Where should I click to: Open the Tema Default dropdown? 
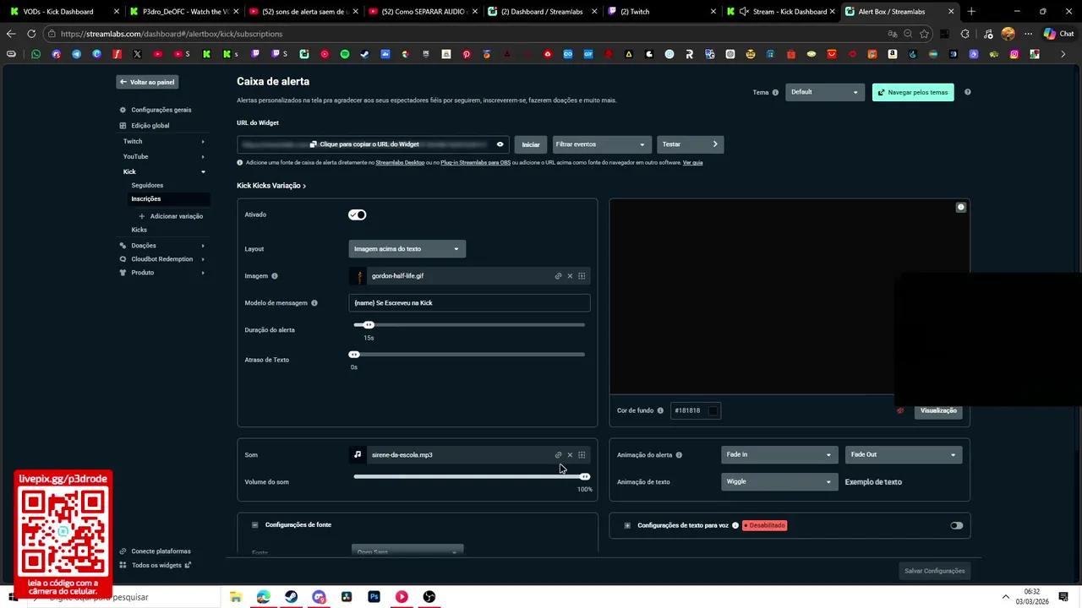(824, 92)
